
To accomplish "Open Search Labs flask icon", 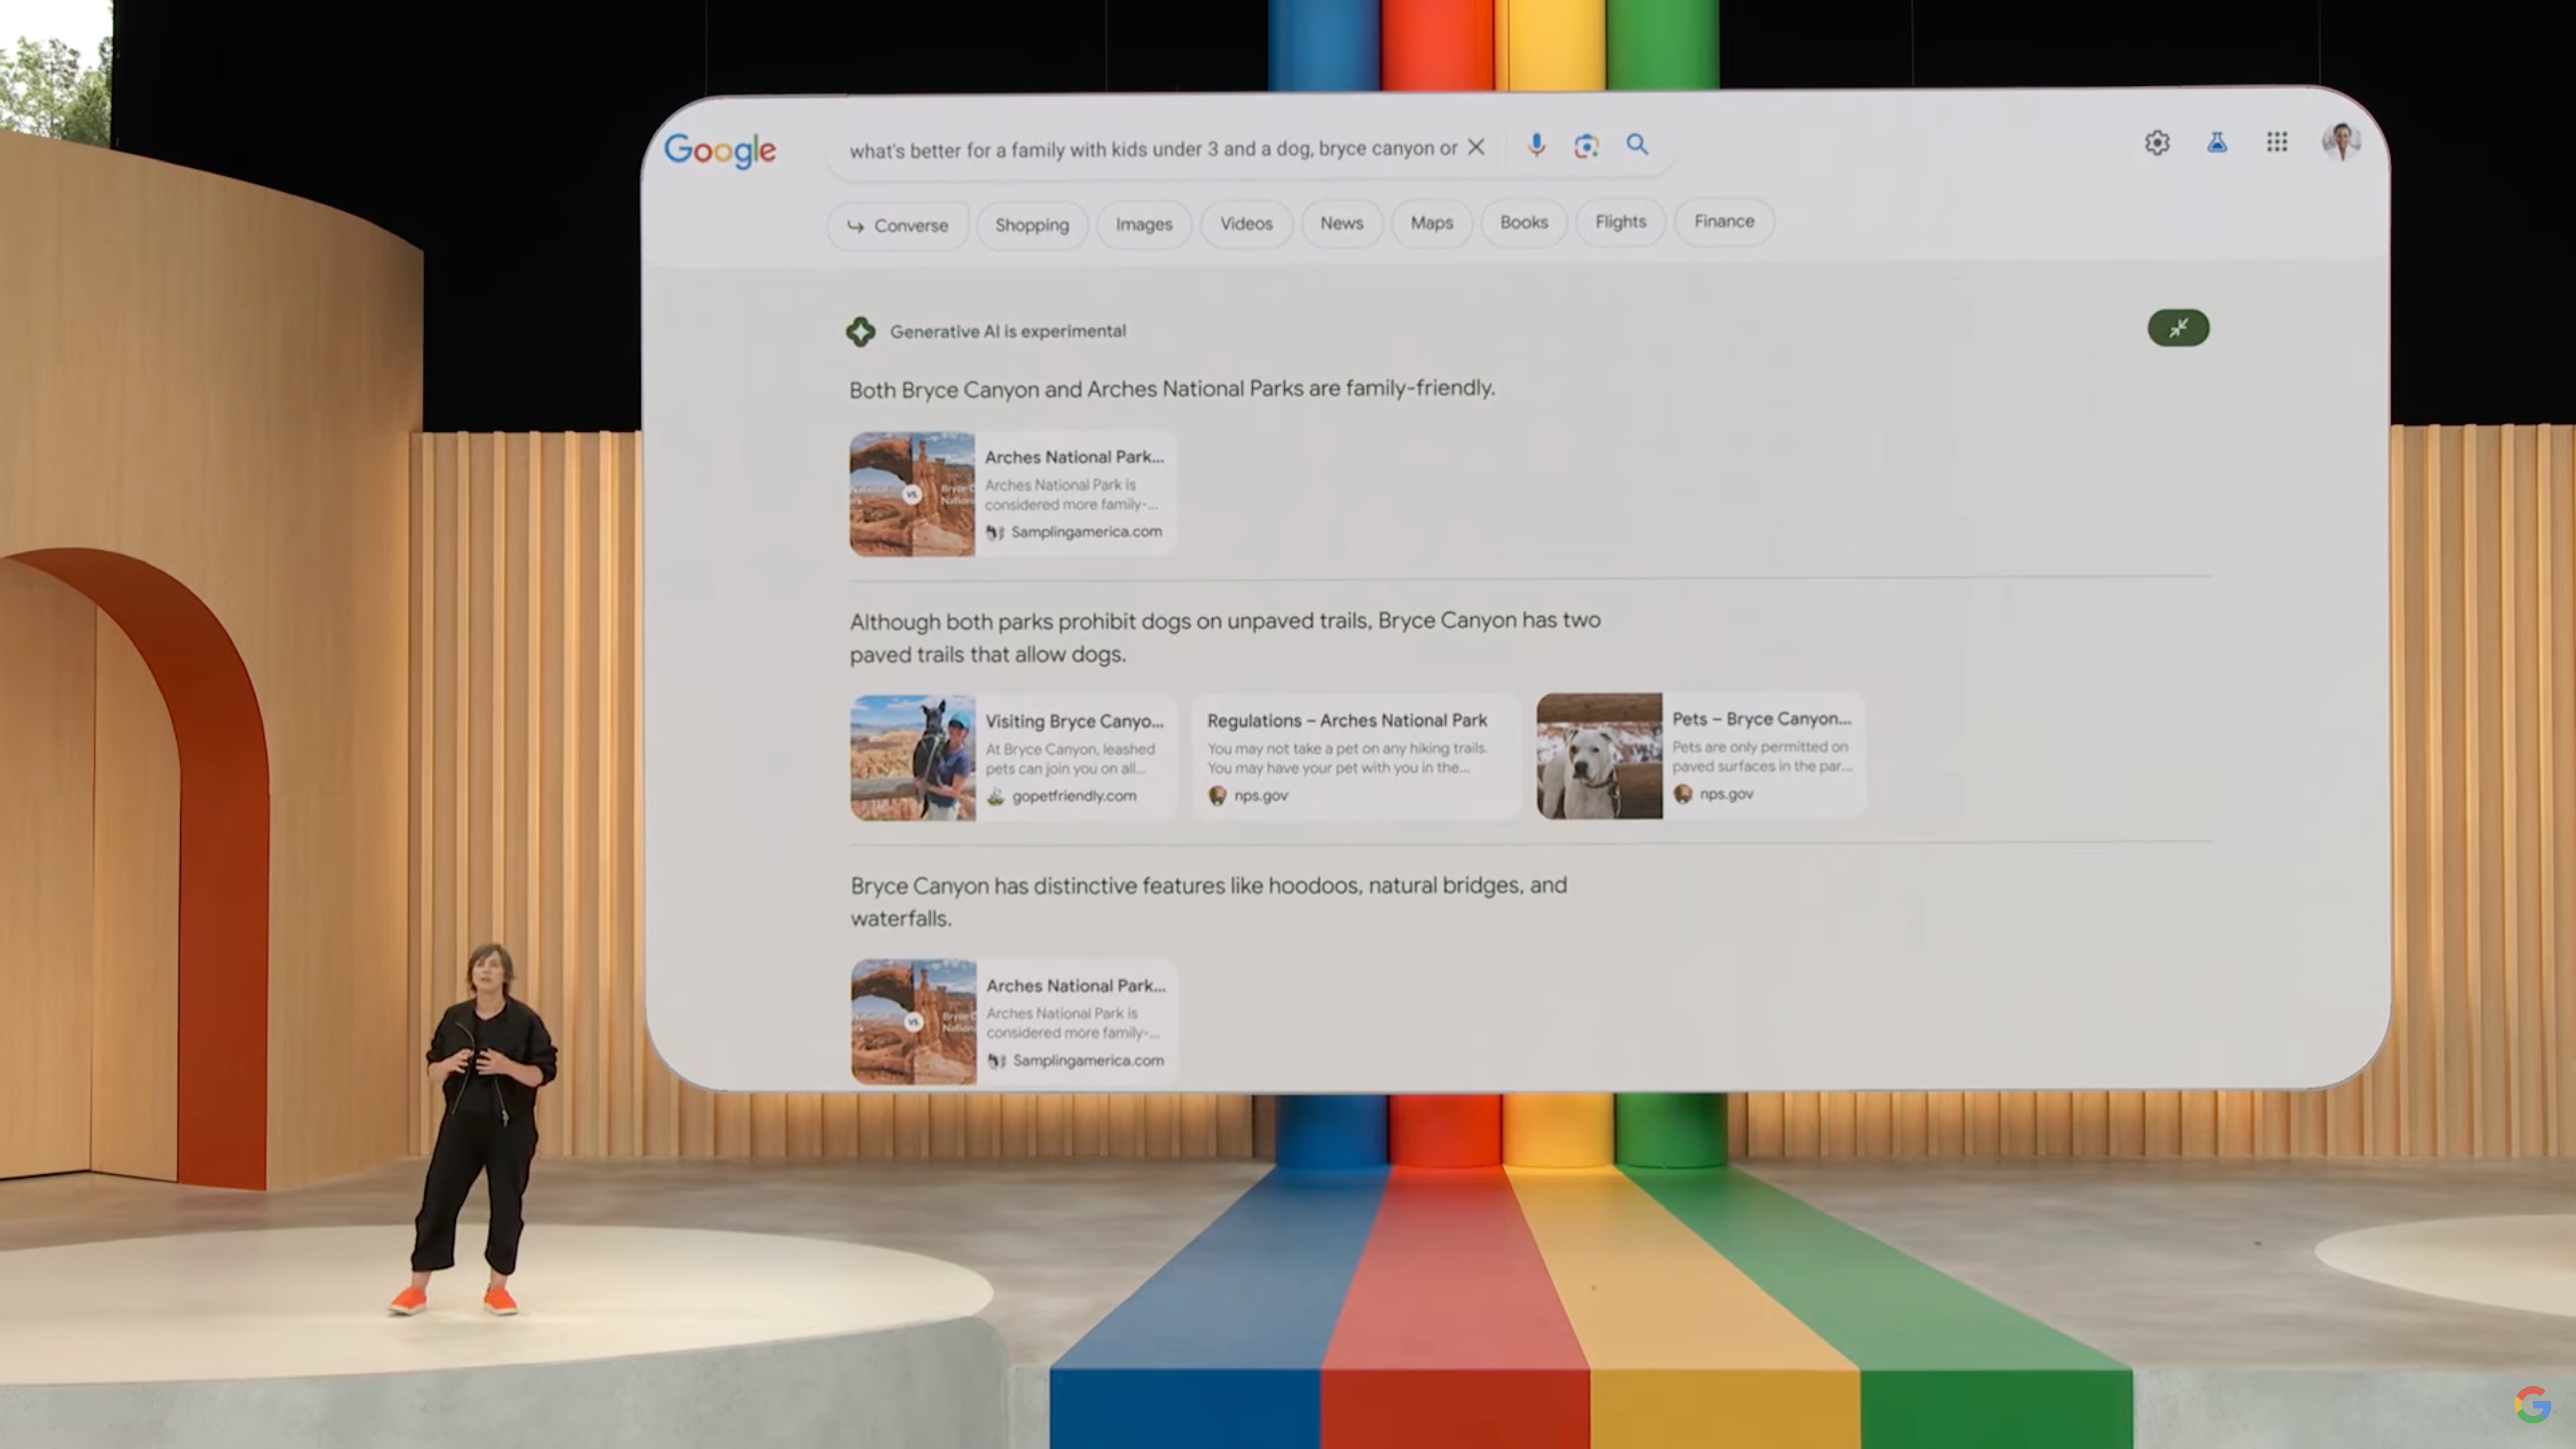I will point(2217,143).
